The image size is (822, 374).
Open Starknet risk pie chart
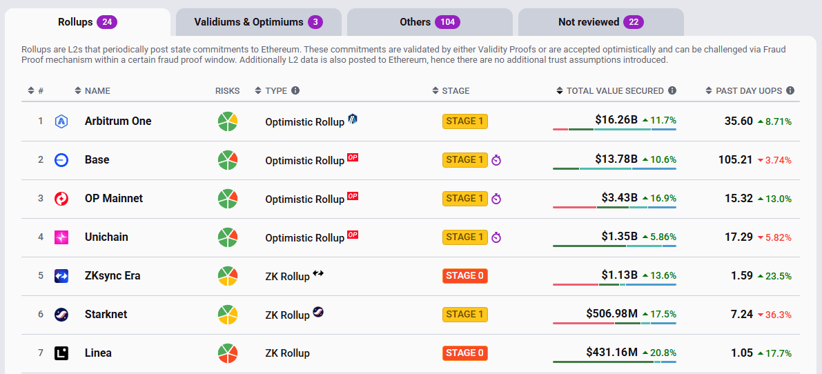tap(228, 315)
